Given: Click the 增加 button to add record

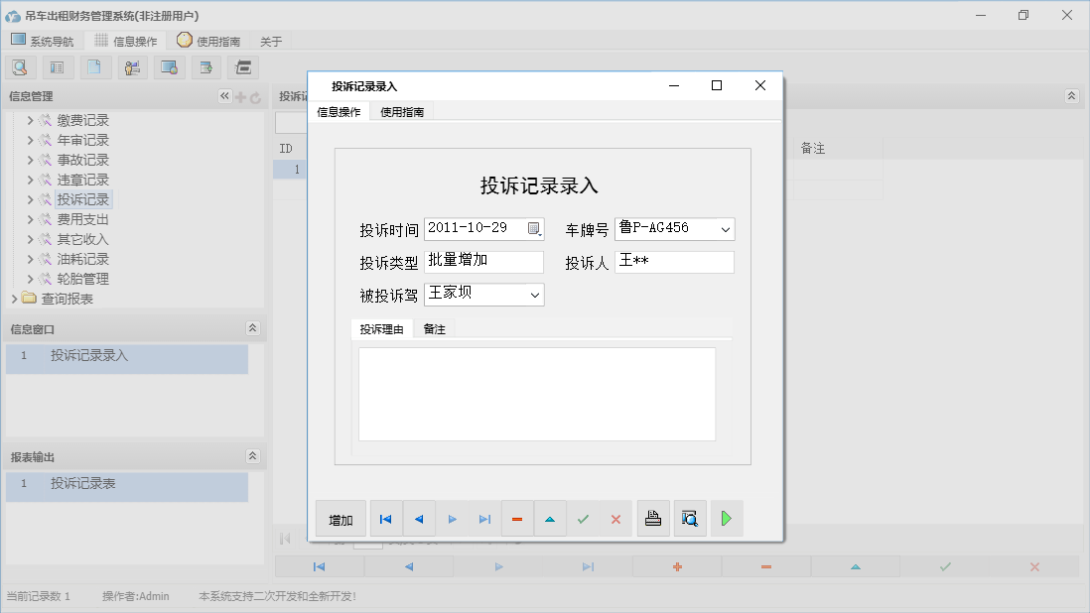Looking at the screenshot, I should click(340, 518).
